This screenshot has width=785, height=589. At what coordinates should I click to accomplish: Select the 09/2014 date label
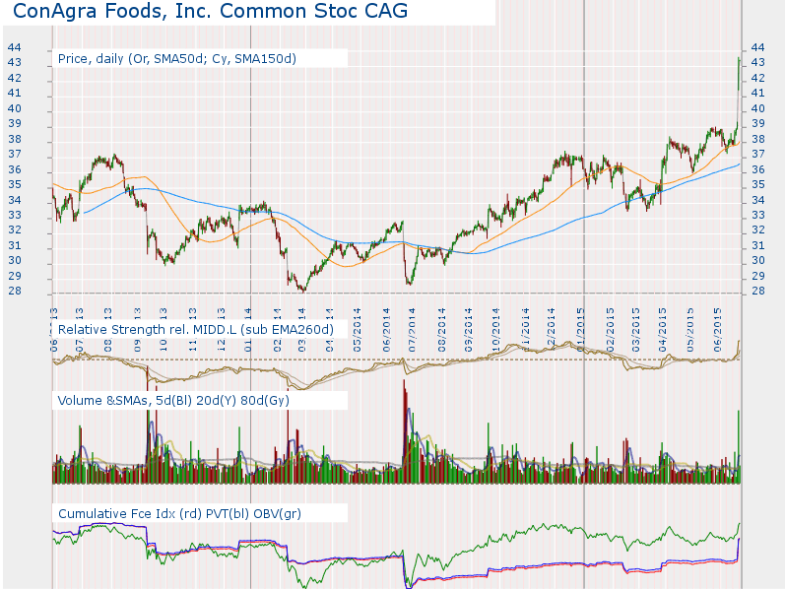[x=469, y=330]
